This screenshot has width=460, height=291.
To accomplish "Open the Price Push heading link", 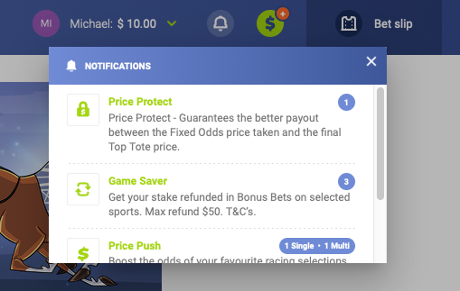I will [135, 246].
